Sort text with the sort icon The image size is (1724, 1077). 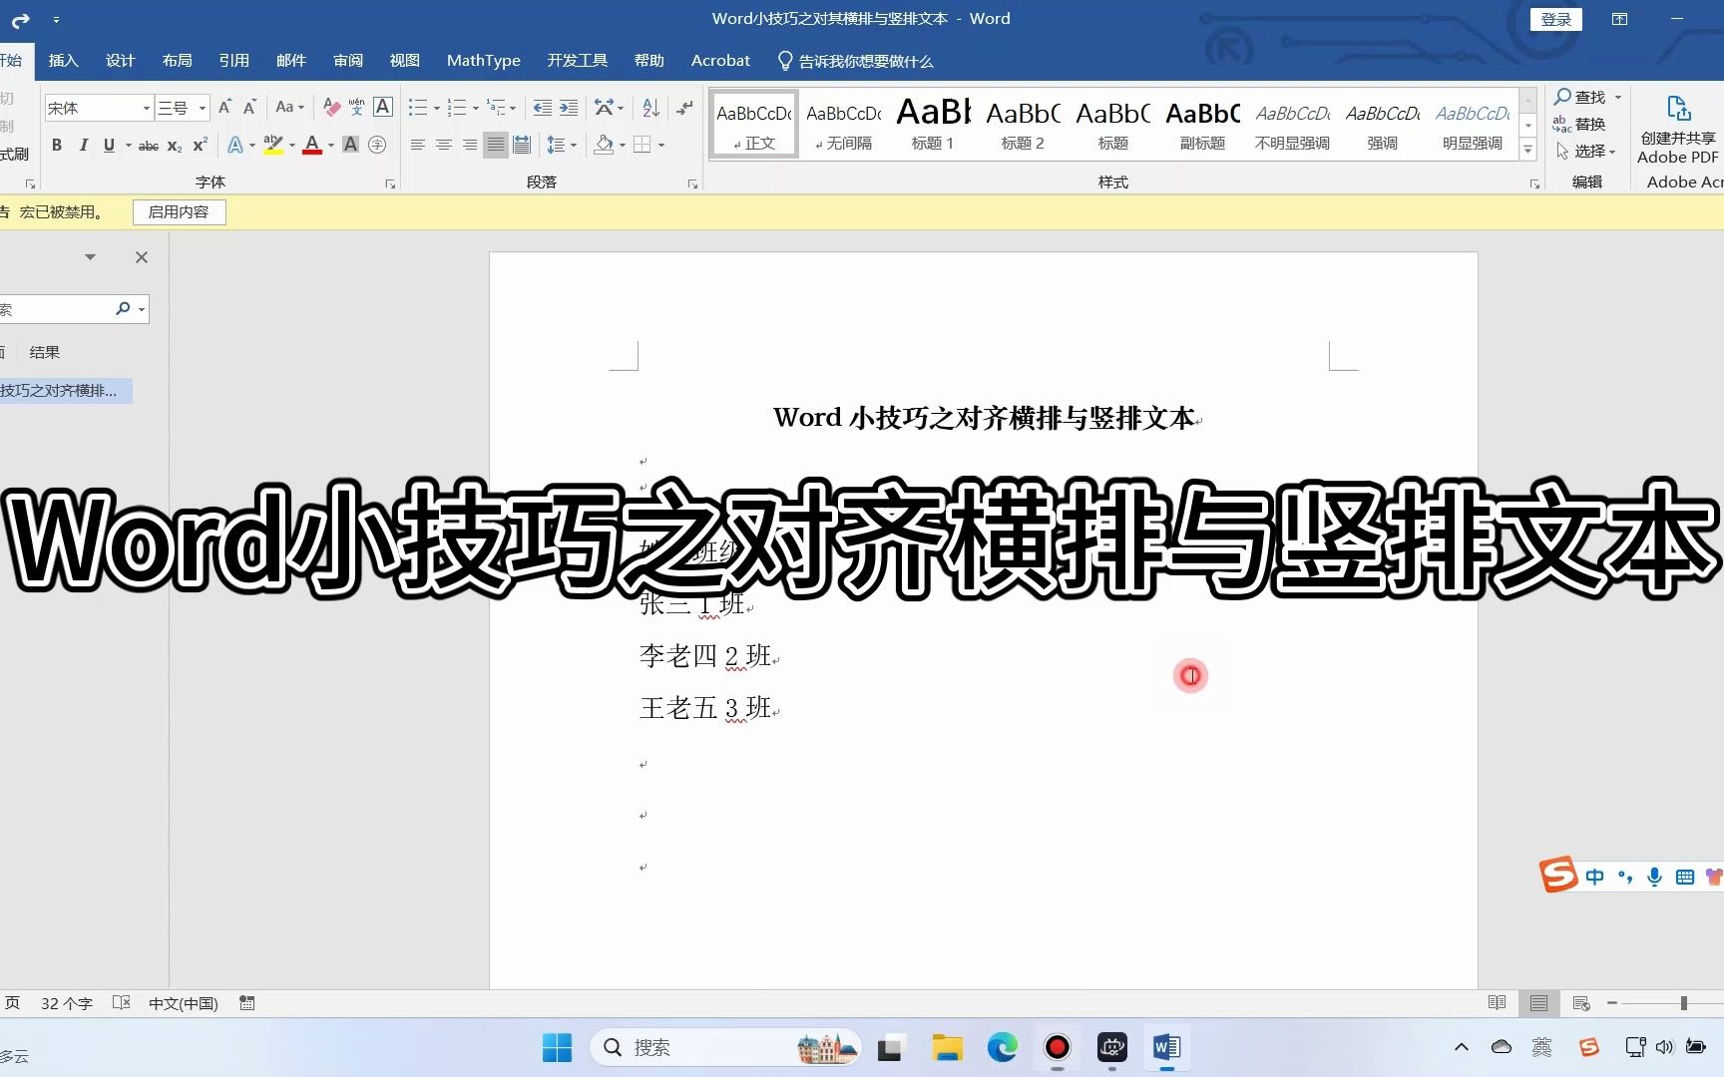tap(651, 108)
